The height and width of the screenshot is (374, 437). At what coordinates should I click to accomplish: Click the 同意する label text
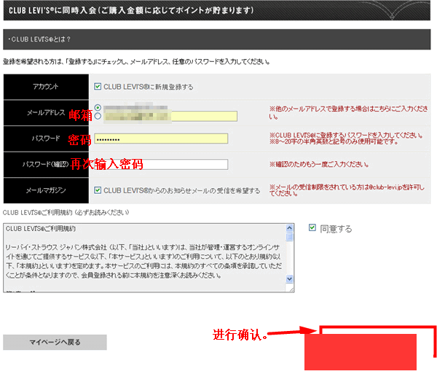coord(336,229)
